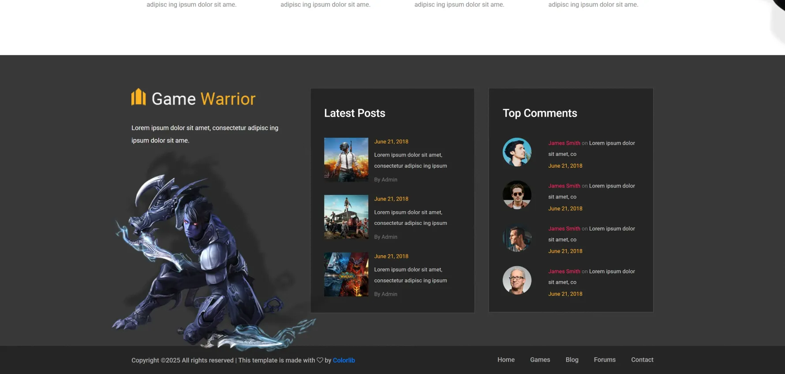Click the heart icon in the copyright line
The height and width of the screenshot is (374, 785).
click(320, 360)
